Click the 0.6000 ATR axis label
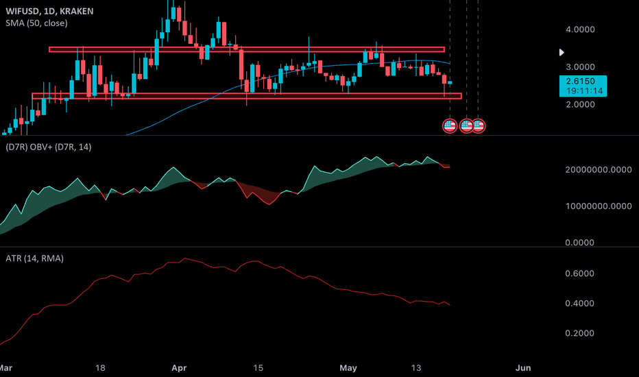This screenshot has height=377, width=639. pyautogui.click(x=579, y=273)
